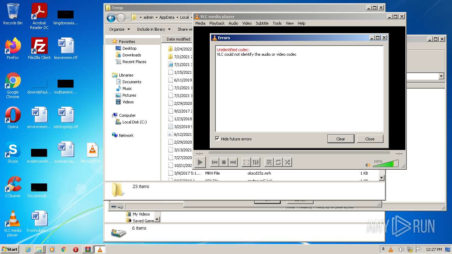Expand the AppData breadcrumb arrow
452x254 pixels.
(177, 17)
